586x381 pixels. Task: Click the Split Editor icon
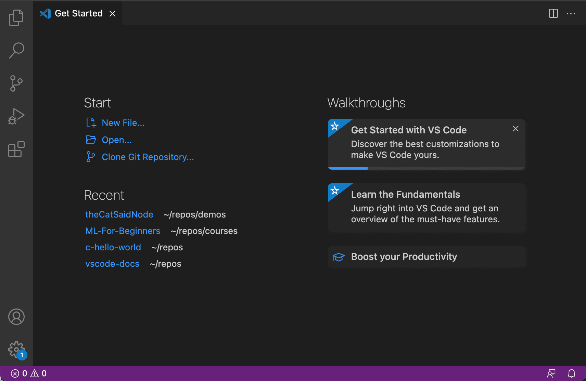coord(553,13)
